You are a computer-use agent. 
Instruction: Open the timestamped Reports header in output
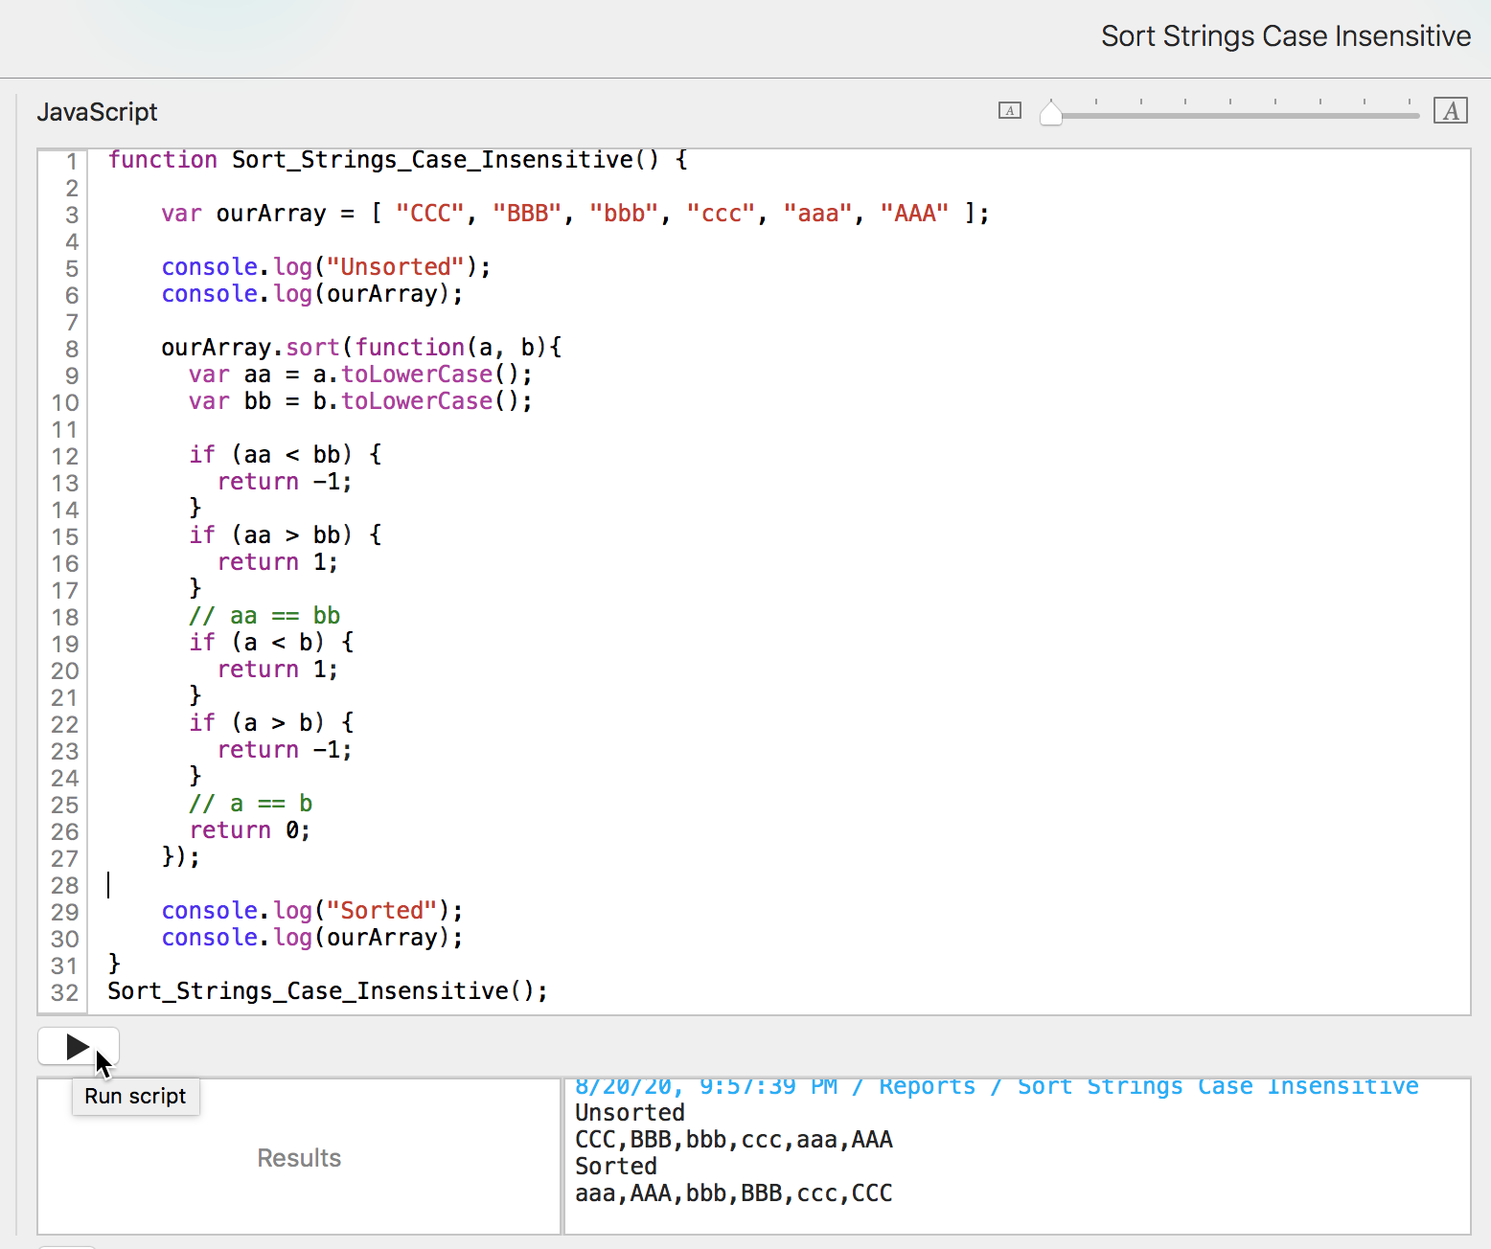click(996, 1086)
